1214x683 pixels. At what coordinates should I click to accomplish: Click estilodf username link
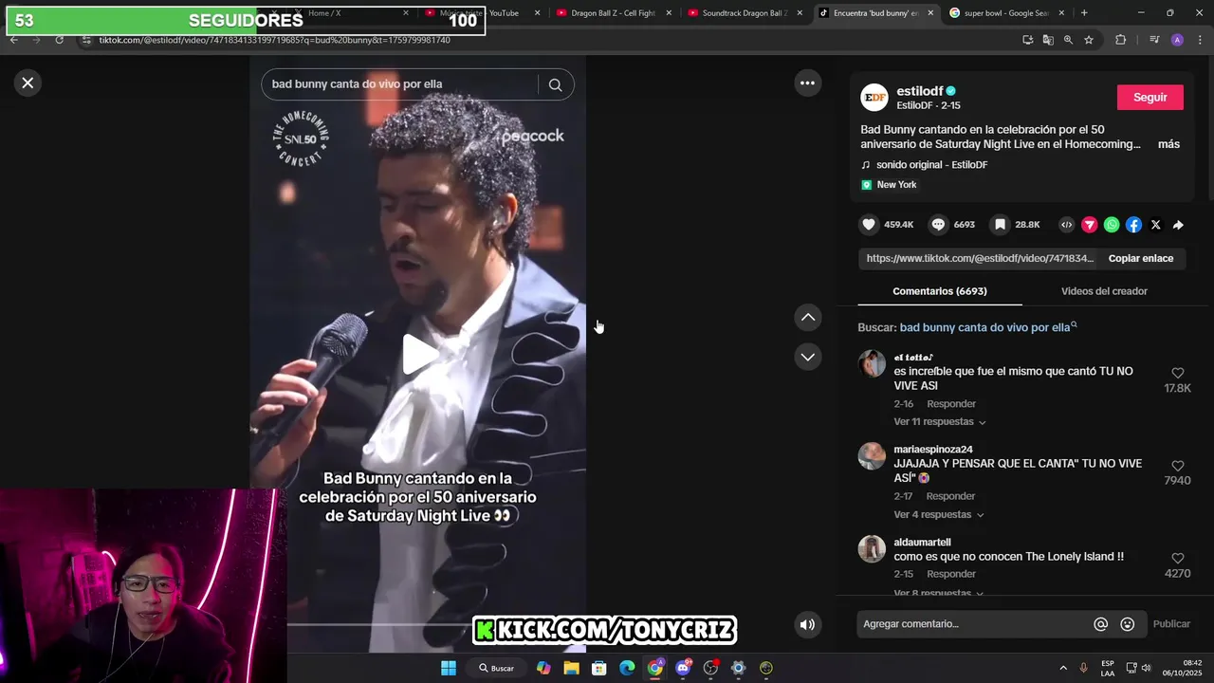(921, 91)
